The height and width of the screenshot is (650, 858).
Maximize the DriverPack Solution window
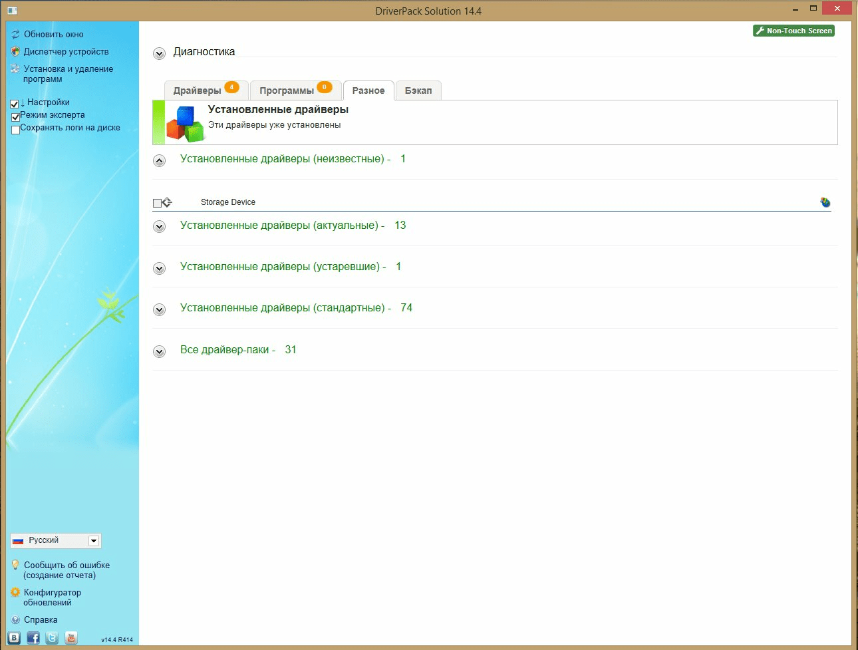coord(813,9)
